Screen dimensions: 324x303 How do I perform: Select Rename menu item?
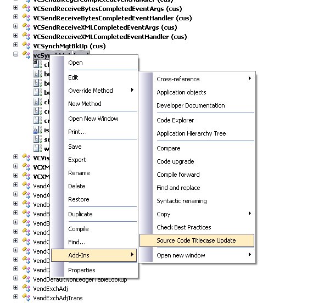pyautogui.click(x=94, y=173)
